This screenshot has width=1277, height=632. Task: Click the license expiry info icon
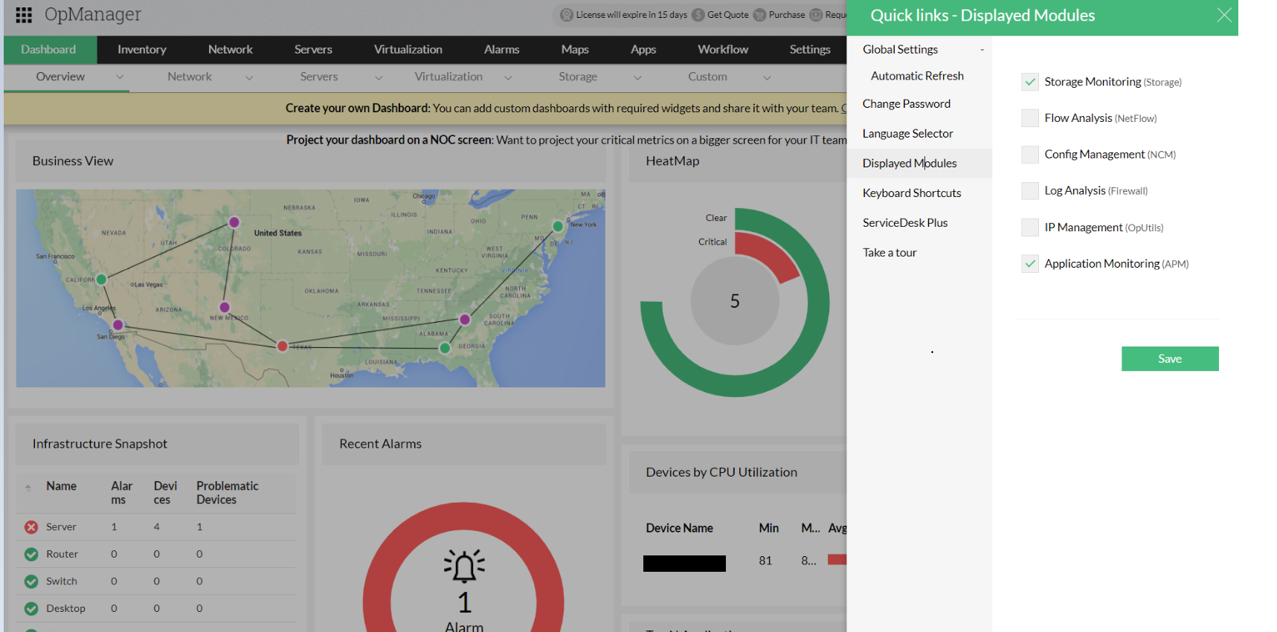coord(567,15)
